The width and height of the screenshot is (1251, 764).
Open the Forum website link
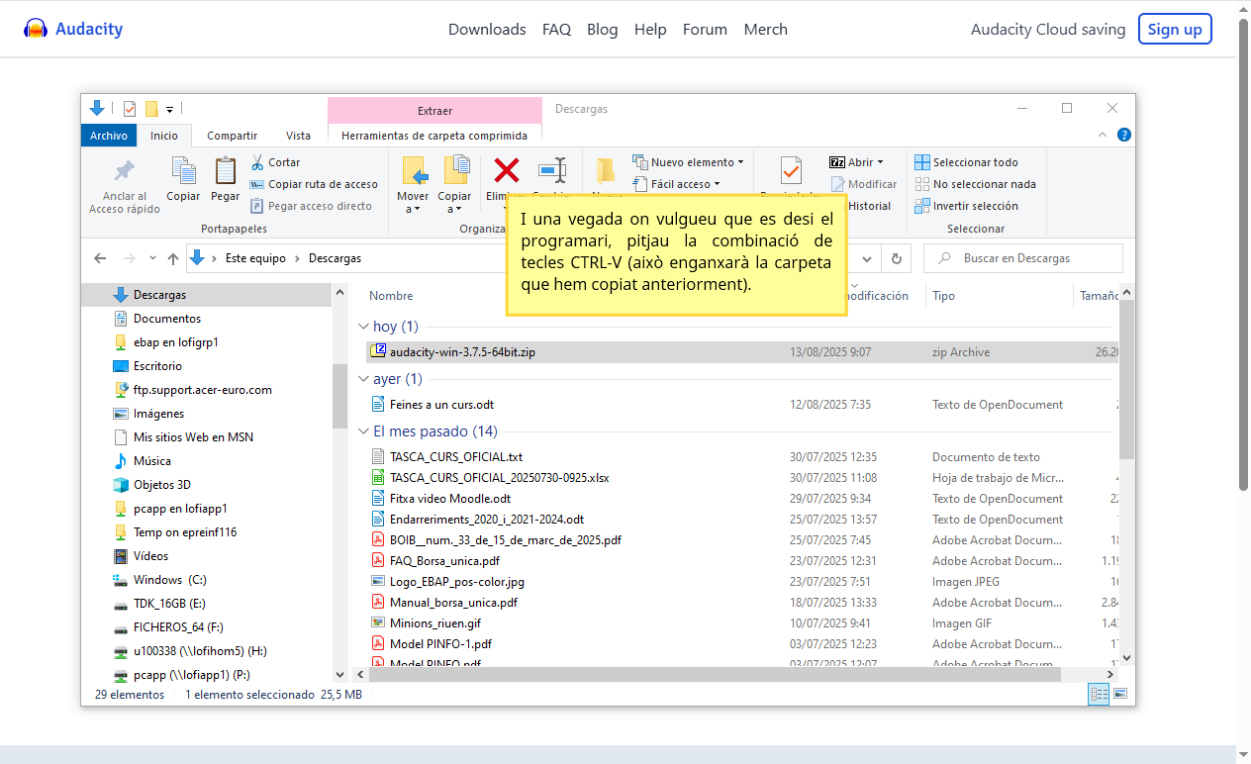[705, 30]
